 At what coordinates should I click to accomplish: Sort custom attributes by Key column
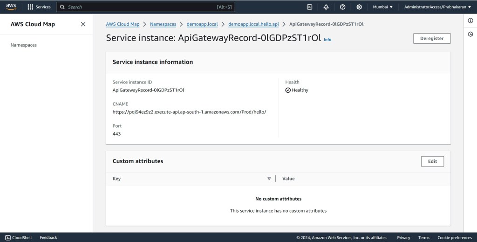click(269, 179)
